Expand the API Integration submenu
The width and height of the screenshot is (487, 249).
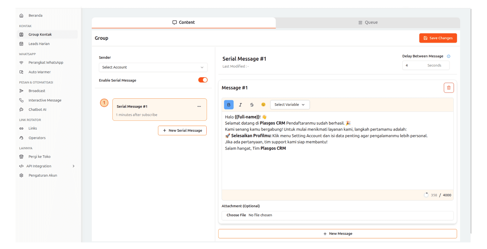(73, 166)
